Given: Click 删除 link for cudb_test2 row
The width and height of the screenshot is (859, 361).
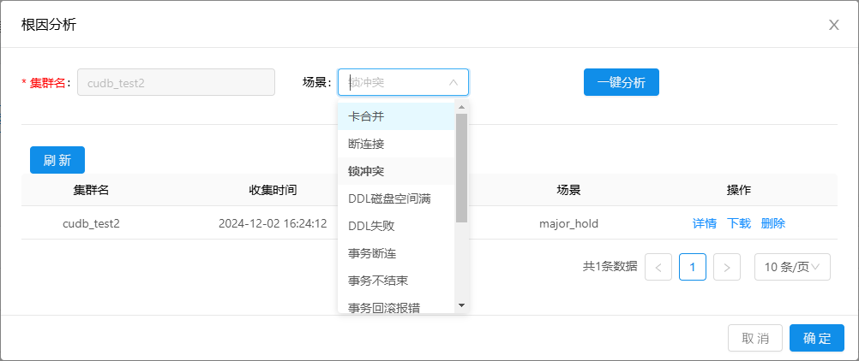Looking at the screenshot, I should (773, 223).
